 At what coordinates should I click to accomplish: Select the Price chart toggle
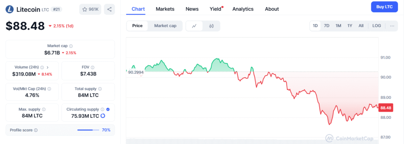click(137, 26)
